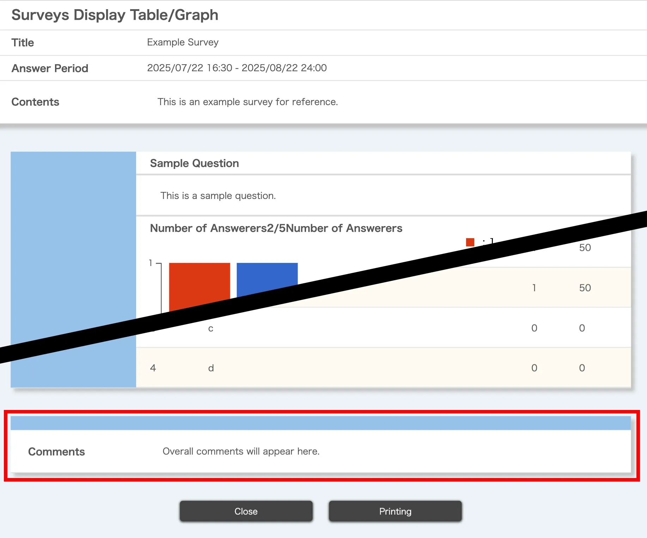
Task: Click row number 4 in the table
Action: (153, 368)
